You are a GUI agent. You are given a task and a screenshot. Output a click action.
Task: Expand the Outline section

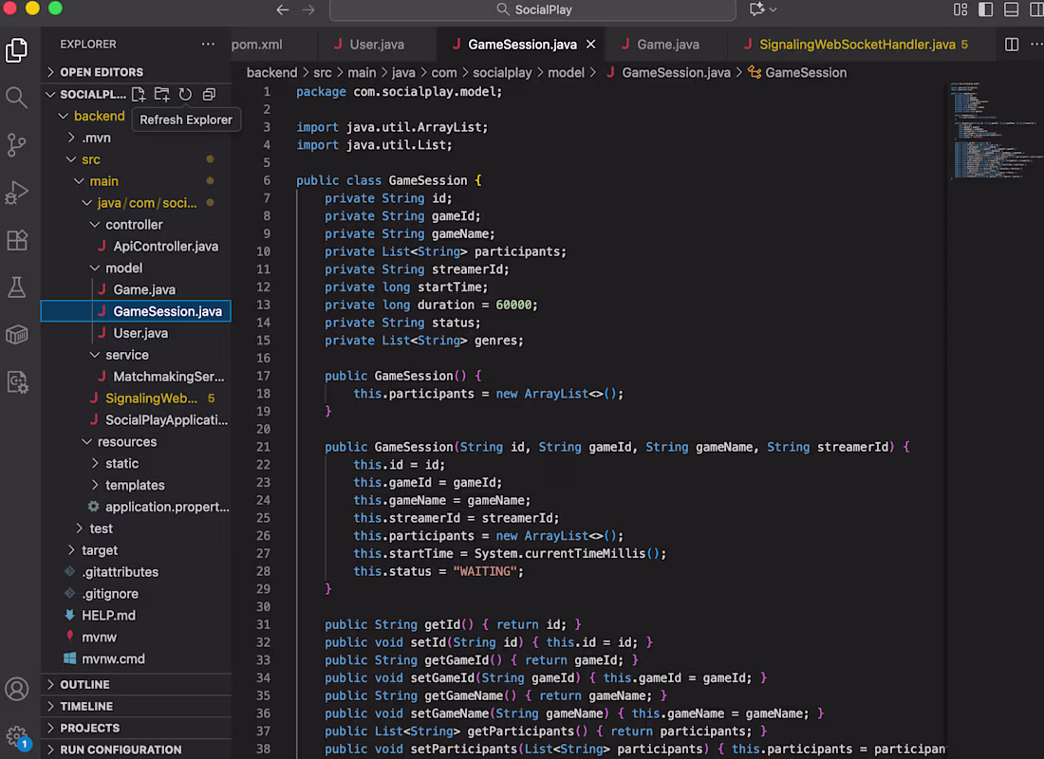click(x=136, y=684)
